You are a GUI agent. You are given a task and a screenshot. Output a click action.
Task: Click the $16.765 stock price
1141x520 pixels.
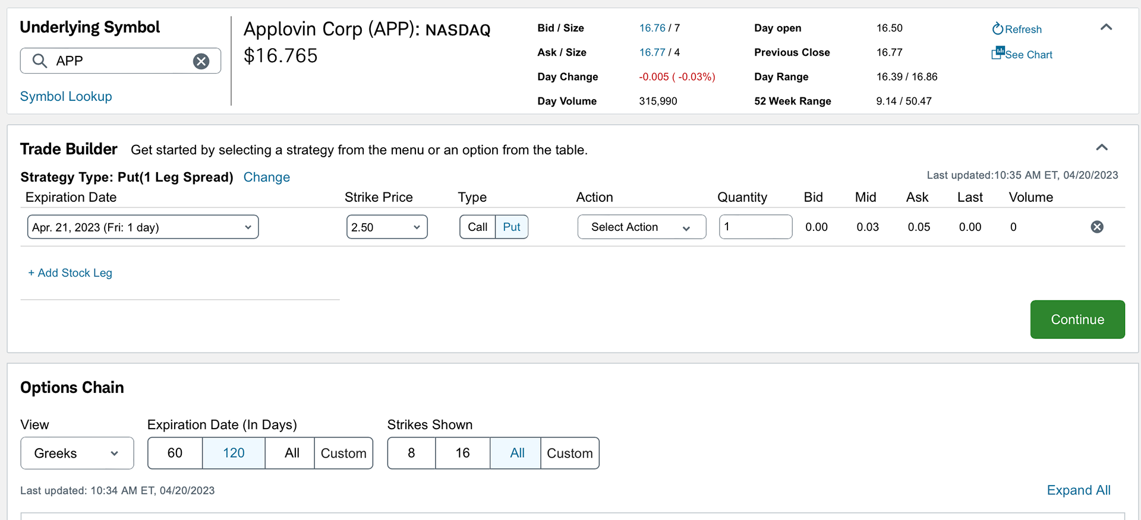click(280, 56)
